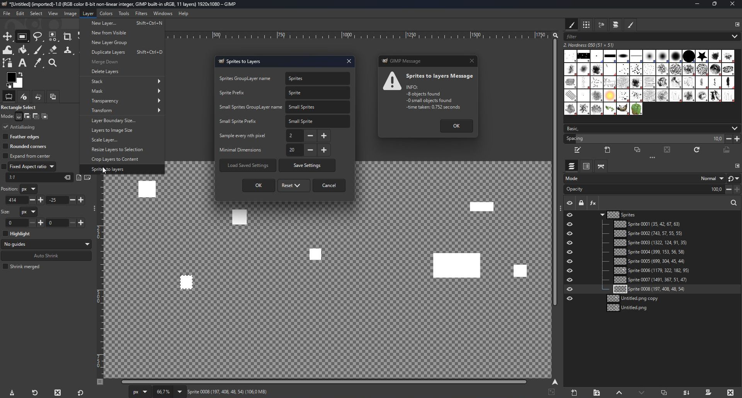
Task: Create a new brush icon
Action: 608,150
